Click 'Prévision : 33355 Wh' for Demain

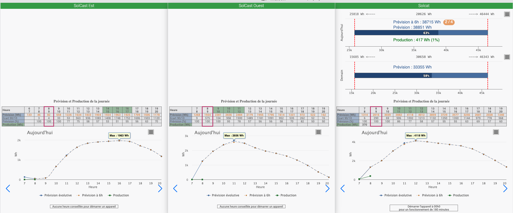412,67
